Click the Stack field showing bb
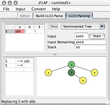Viewport: 110px width, 105px height. click(x=90, y=47)
